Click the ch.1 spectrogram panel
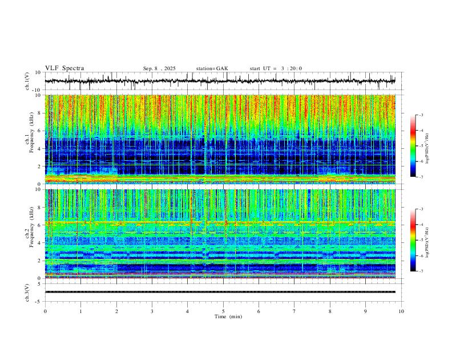This screenshot has height=349, width=452. pos(220,139)
